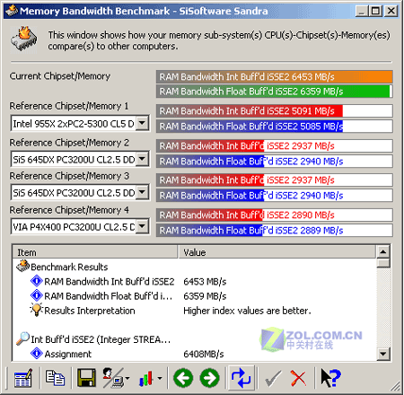Go back with the green left arrow
Viewport: 404px width, 395px height.
(183, 378)
